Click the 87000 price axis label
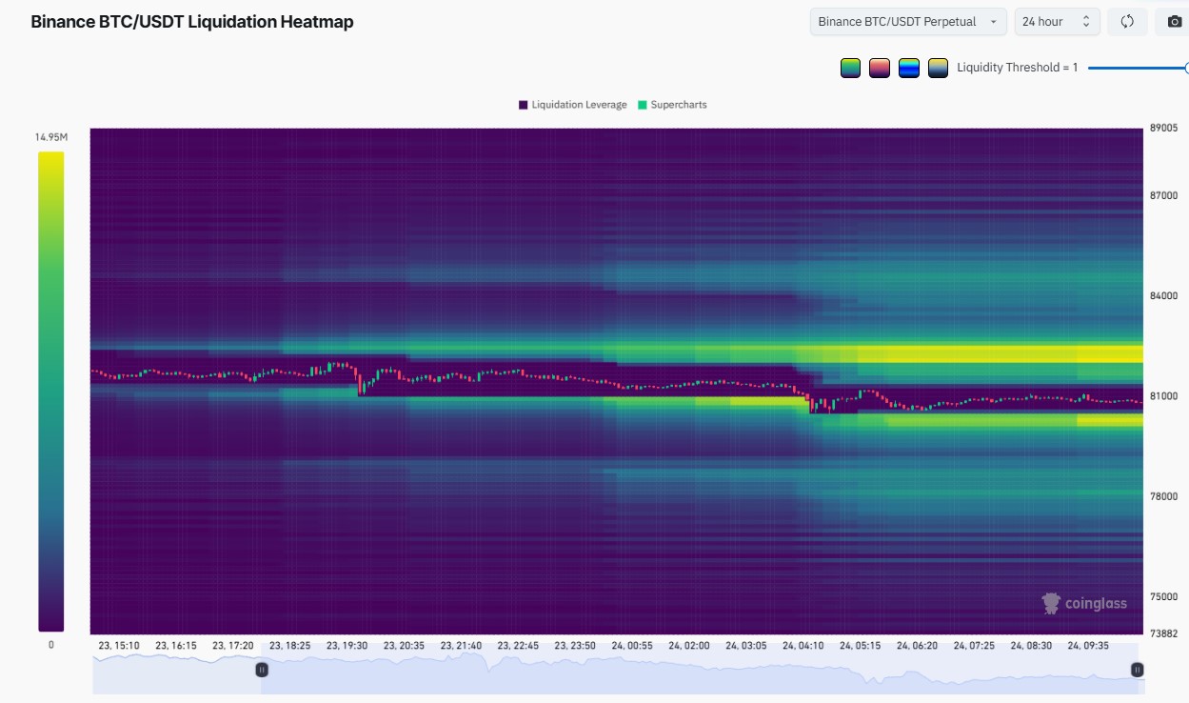This screenshot has height=703, width=1189. 1163,195
